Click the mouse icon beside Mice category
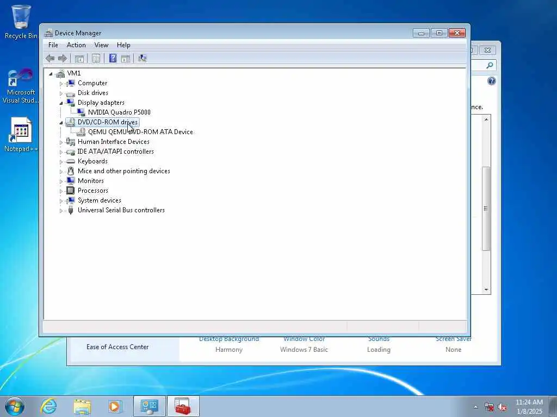Image resolution: width=557 pixels, height=417 pixels. (71, 171)
